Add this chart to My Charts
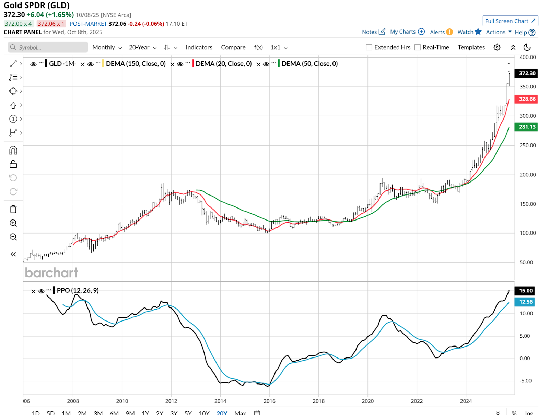The width and height of the screenshot is (549, 415). (407, 32)
